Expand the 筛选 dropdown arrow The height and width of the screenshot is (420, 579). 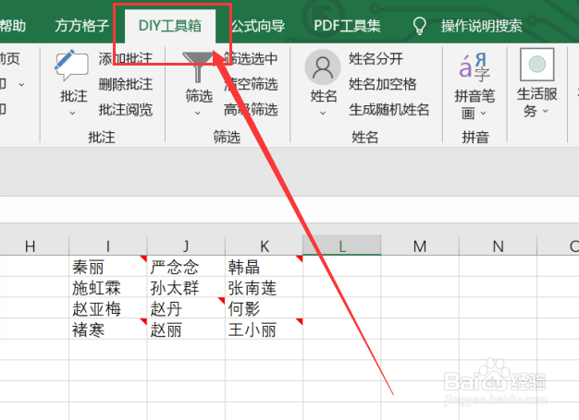[x=198, y=114]
